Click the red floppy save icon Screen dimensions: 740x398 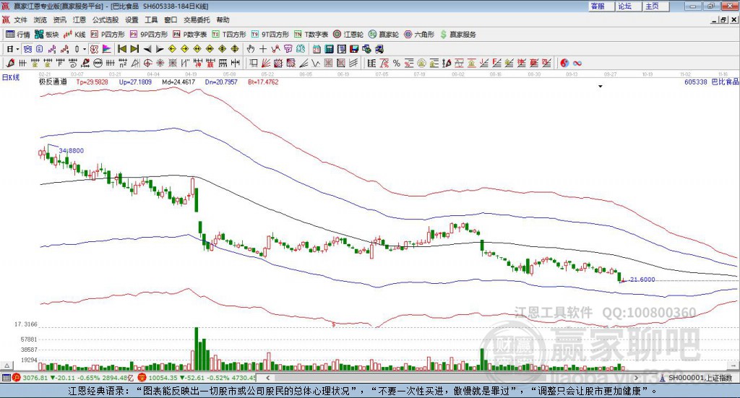[x=354, y=49]
